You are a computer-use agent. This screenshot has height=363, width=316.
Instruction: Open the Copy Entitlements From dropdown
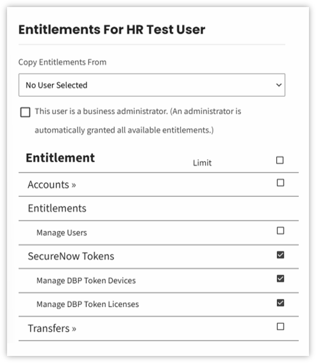pos(152,85)
